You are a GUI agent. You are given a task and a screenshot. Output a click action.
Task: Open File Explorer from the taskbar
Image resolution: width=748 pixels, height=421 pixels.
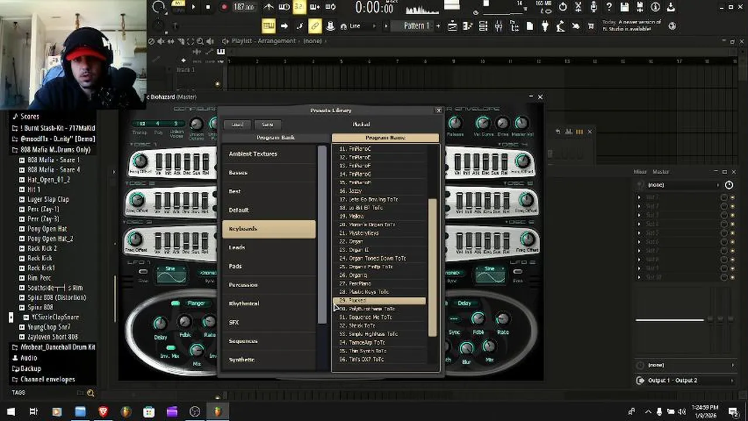click(x=80, y=412)
